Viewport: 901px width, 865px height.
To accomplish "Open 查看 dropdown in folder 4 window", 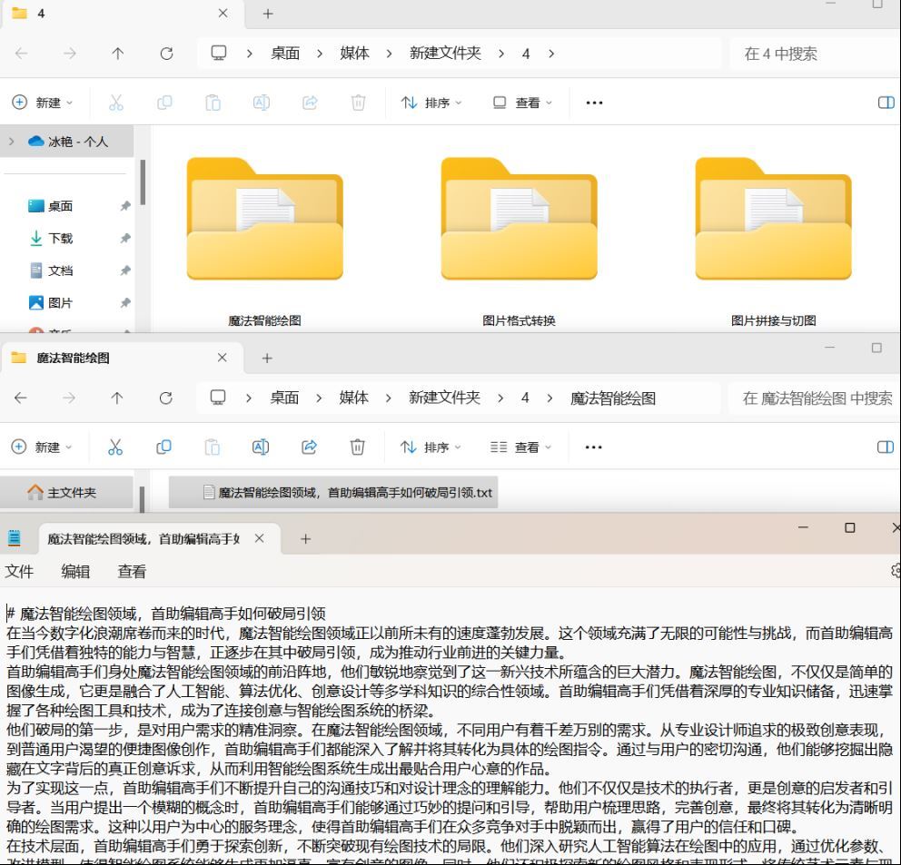I will pos(522,103).
